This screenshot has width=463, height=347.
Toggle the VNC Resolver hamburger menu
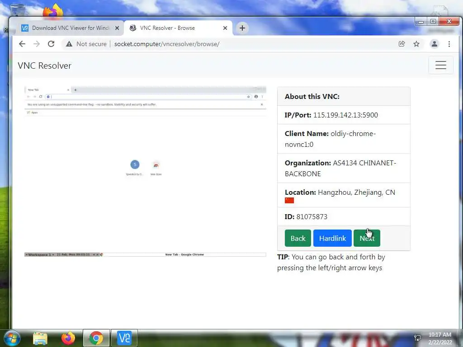(441, 65)
